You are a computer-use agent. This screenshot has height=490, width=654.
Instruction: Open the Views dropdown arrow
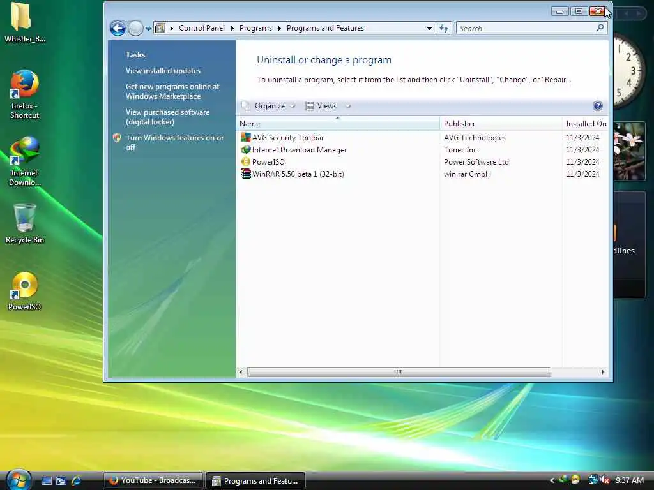348,107
